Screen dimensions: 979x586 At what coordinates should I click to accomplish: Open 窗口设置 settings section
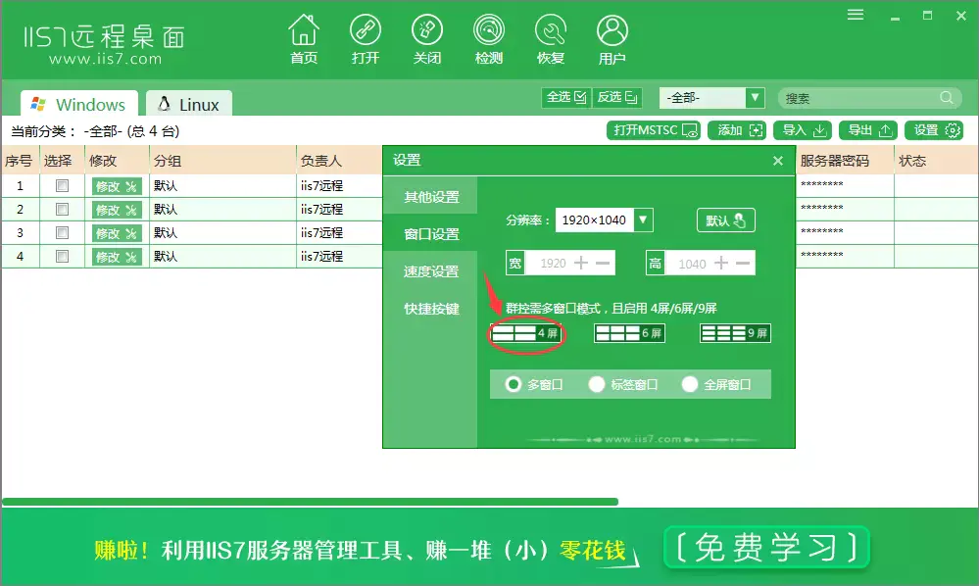[431, 234]
